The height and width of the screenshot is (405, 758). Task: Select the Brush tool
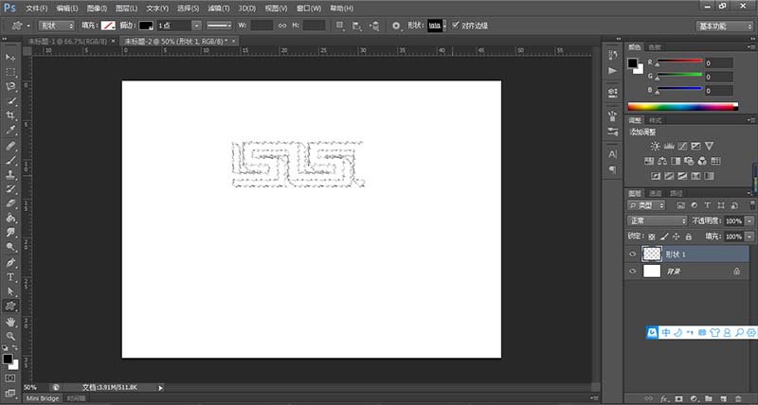pyautogui.click(x=10, y=160)
